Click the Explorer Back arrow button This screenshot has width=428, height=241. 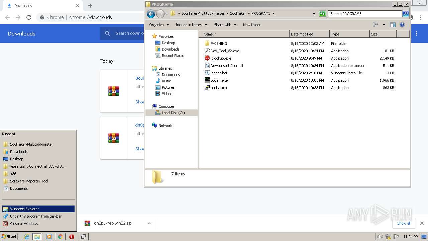point(151,14)
